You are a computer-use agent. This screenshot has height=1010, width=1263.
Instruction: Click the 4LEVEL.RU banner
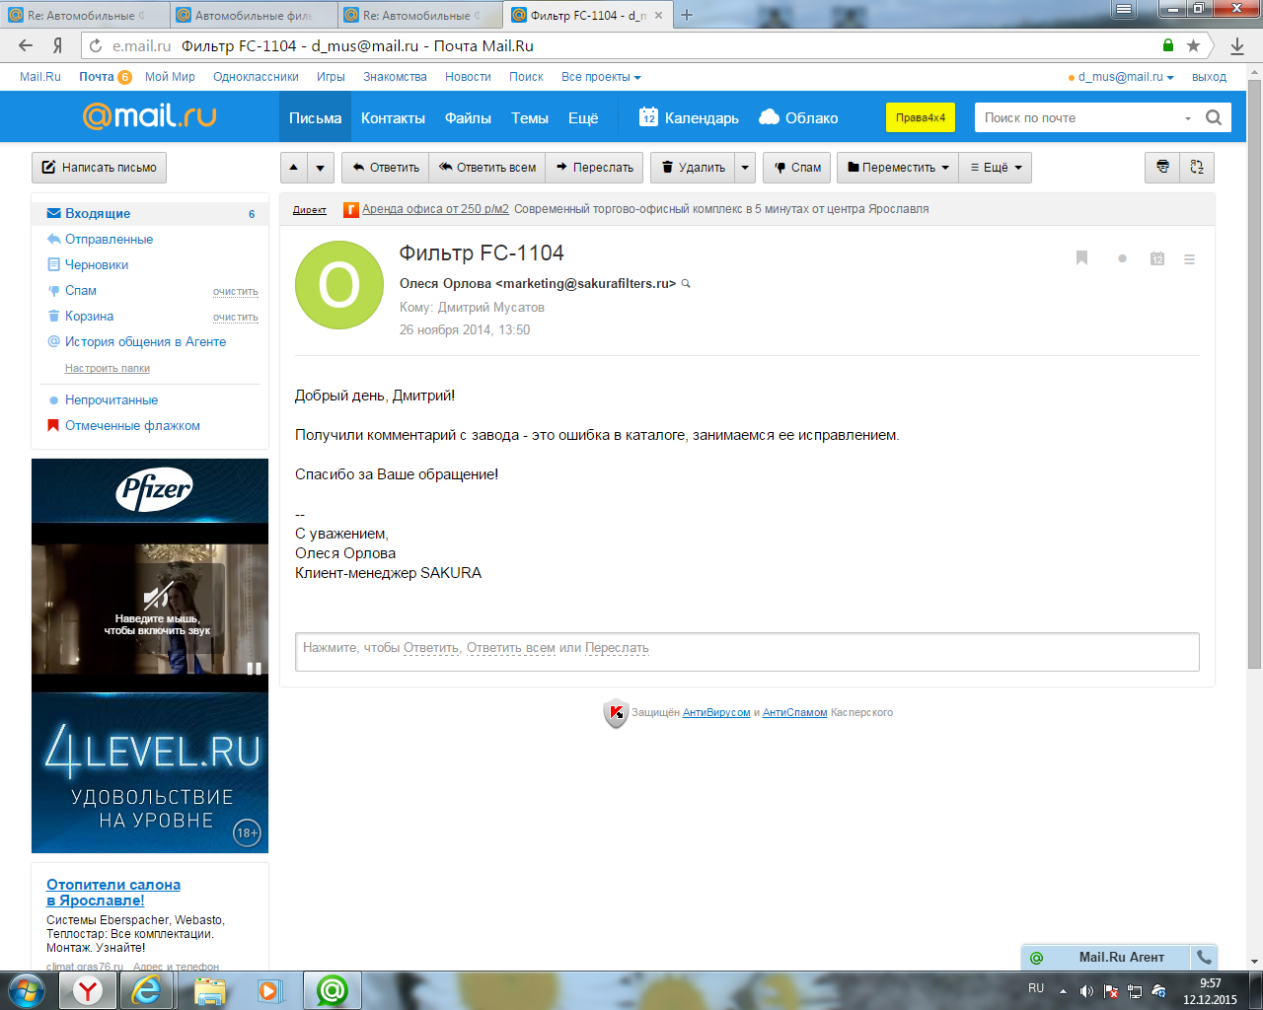coord(150,773)
